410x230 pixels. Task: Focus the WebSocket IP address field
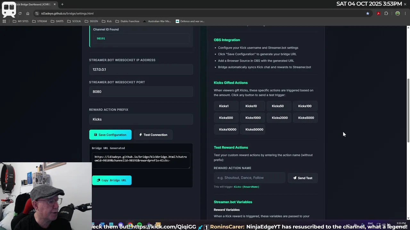tap(141, 69)
